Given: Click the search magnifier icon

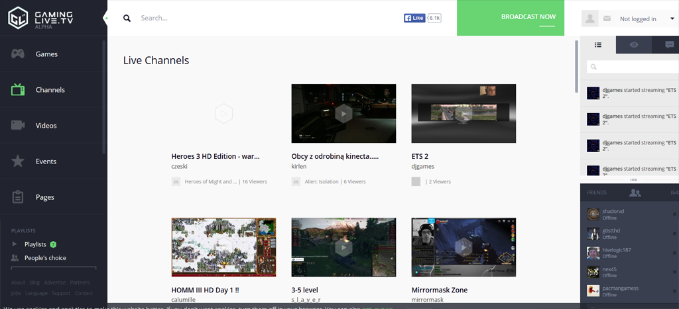Looking at the screenshot, I should [x=127, y=18].
